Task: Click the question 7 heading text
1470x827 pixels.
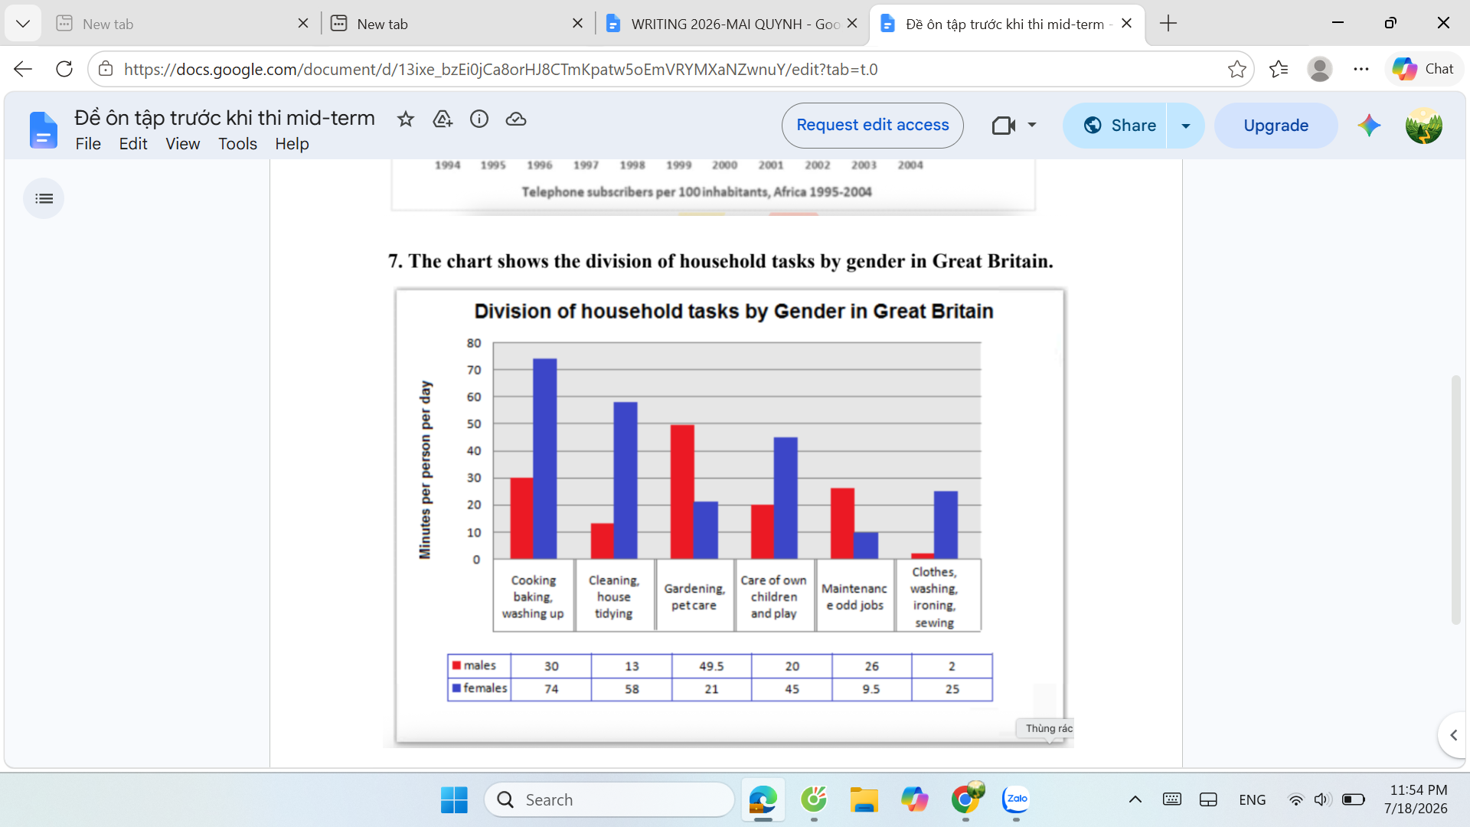Action: [x=720, y=261]
